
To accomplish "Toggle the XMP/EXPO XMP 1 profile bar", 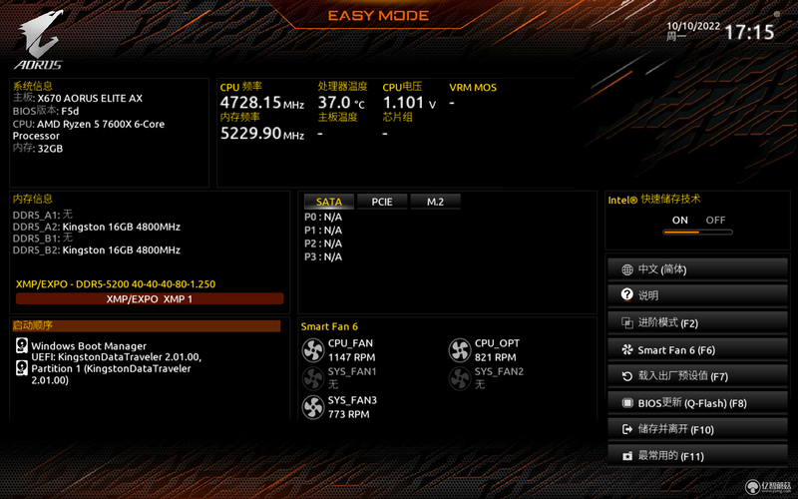I will coord(150,298).
